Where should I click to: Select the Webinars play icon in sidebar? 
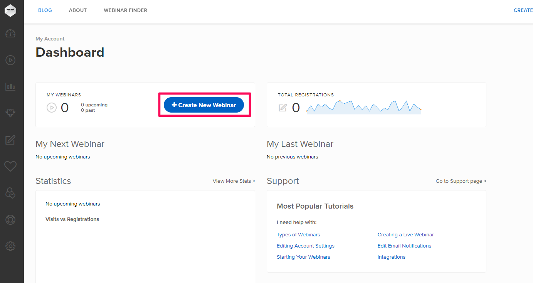tap(10, 60)
